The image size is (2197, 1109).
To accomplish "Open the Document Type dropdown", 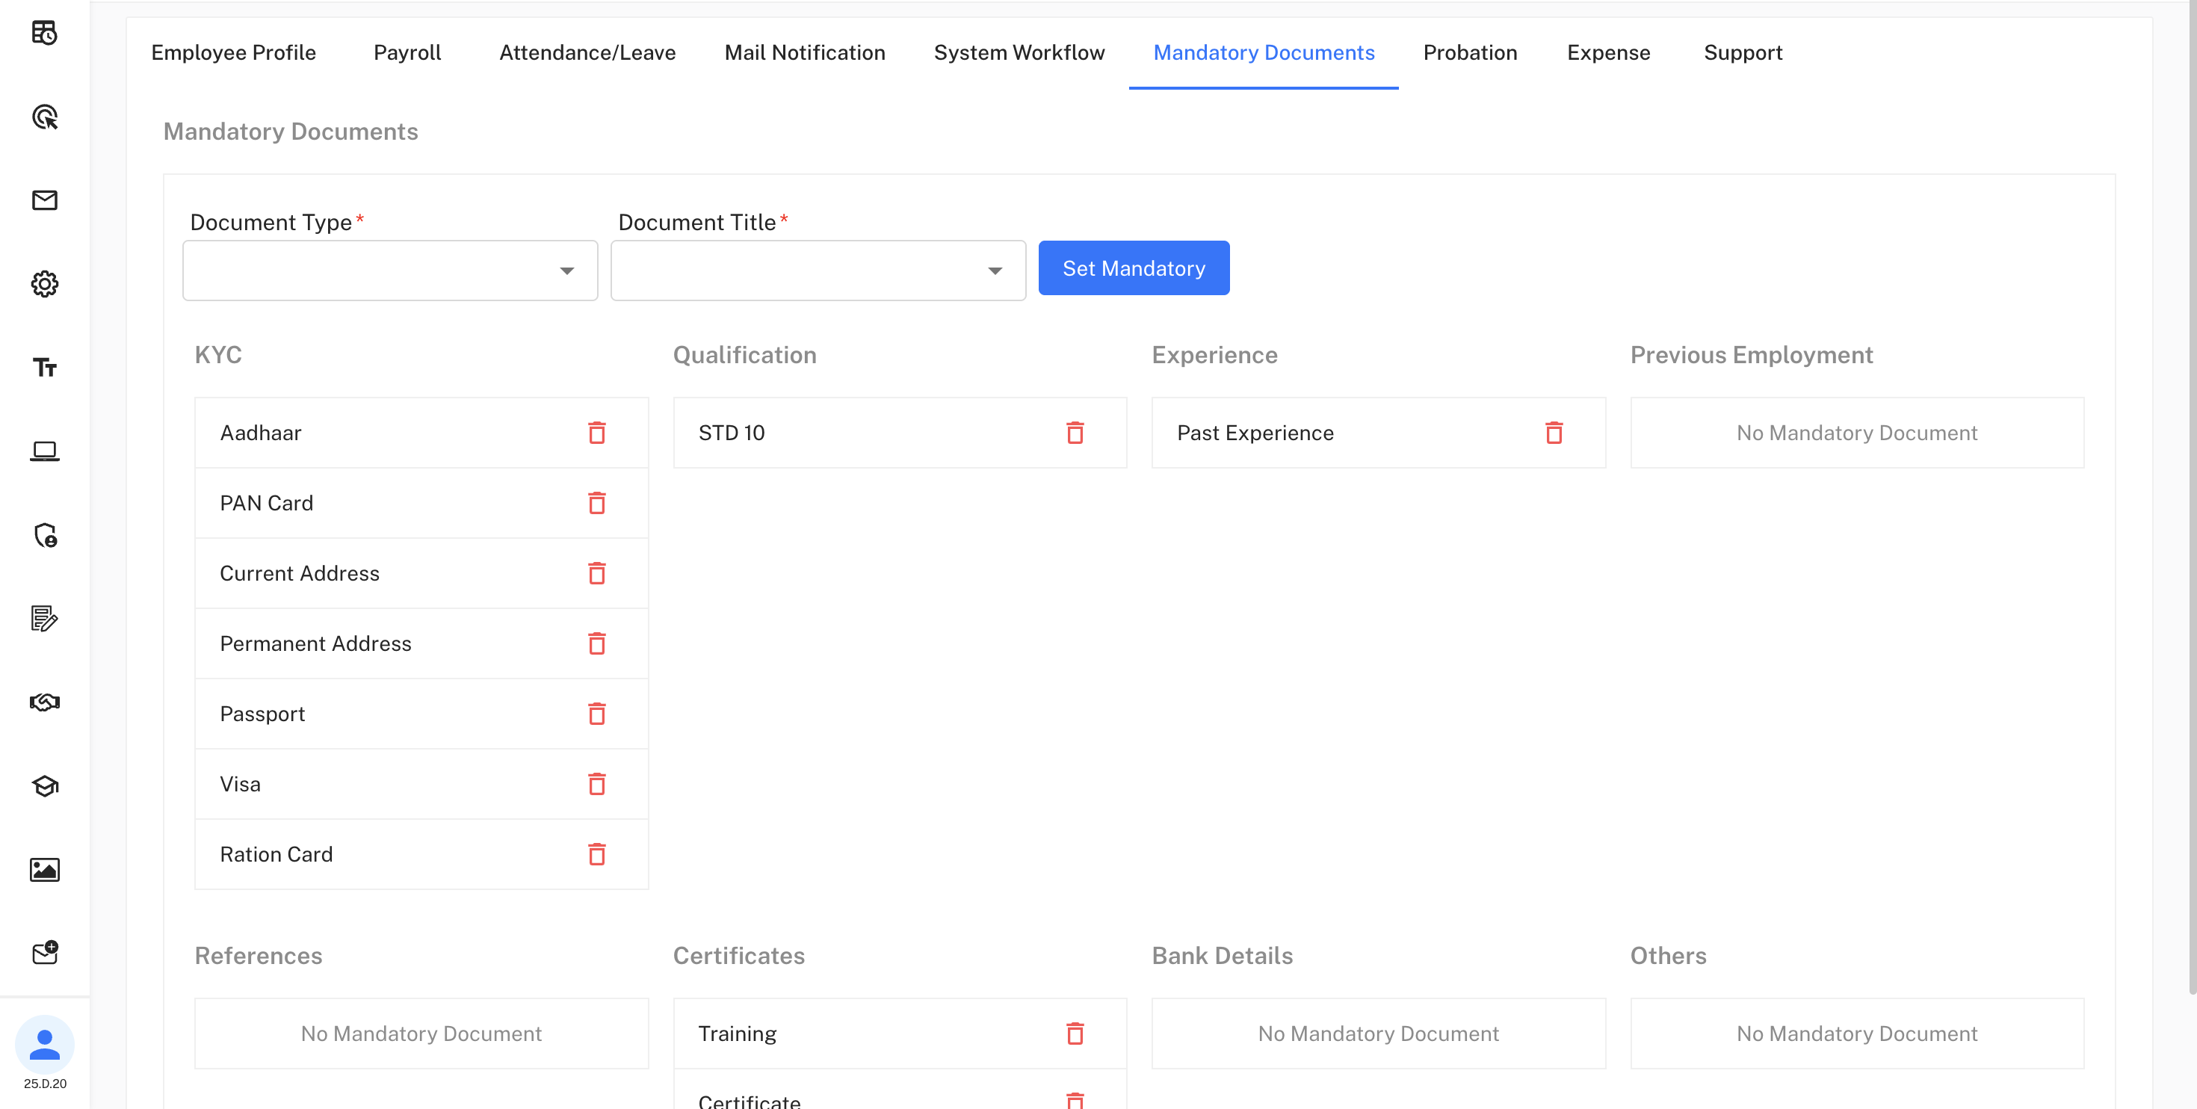I will click(x=390, y=270).
